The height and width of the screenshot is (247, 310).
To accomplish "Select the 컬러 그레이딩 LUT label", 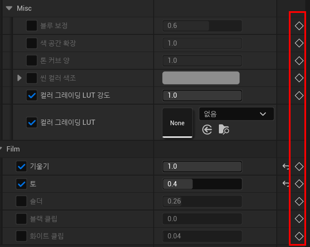I will click(68, 123).
